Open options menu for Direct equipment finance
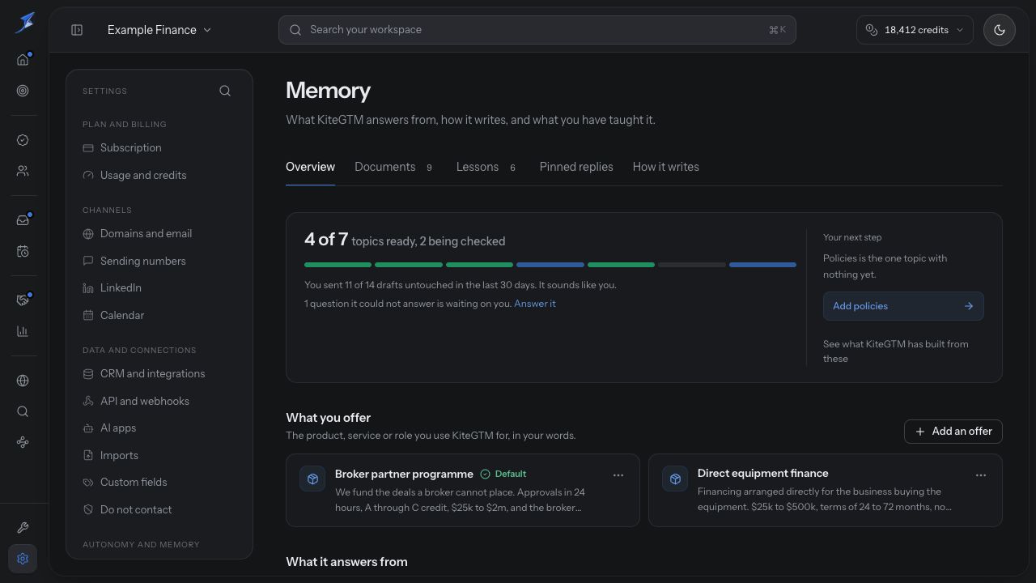The image size is (1036, 583). coord(981,475)
